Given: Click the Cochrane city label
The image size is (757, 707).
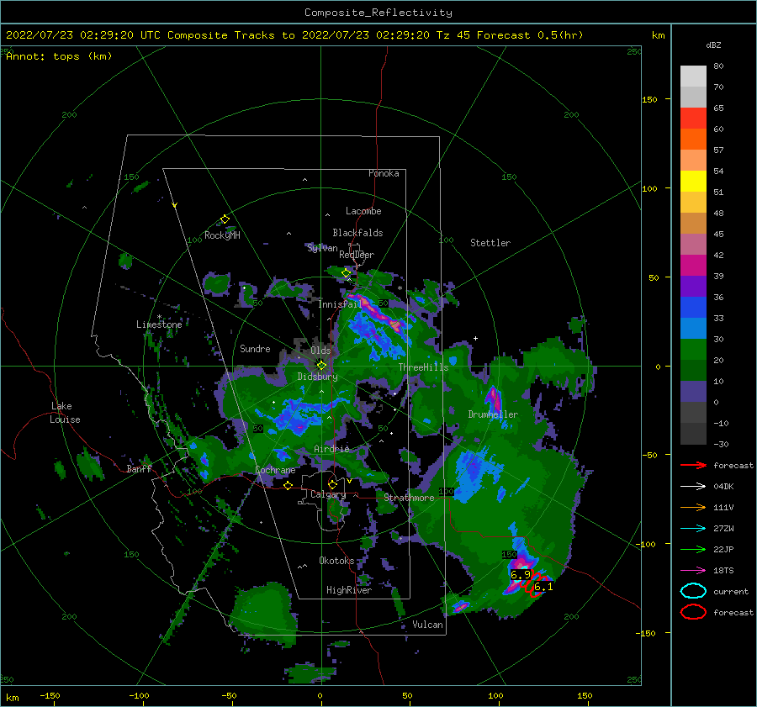Looking at the screenshot, I should point(275,470).
